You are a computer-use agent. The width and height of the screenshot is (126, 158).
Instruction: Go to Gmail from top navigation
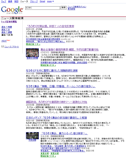tap(42, 1)
